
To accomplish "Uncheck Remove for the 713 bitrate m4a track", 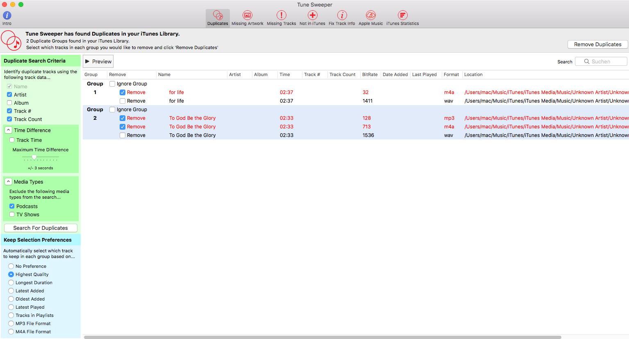I will click(x=123, y=127).
